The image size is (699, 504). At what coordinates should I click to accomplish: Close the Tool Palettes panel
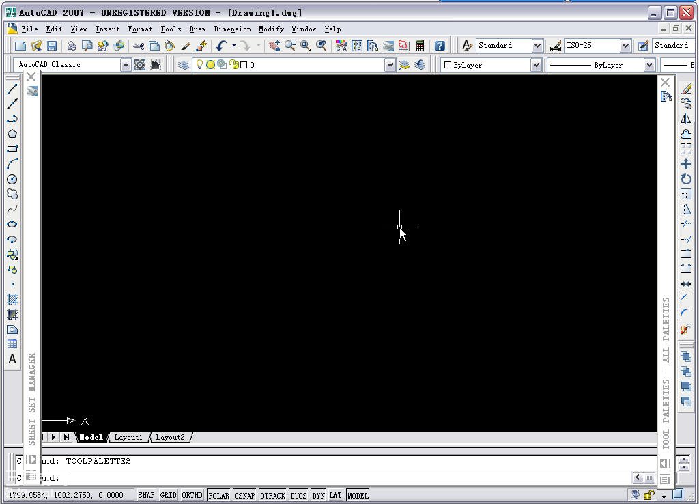tap(665, 83)
